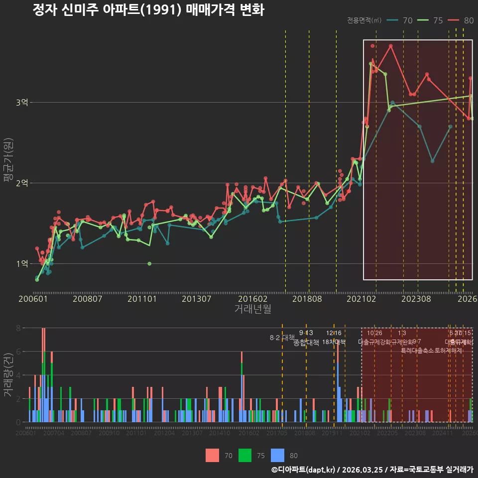Click the 3억 y-axis label

22,103
